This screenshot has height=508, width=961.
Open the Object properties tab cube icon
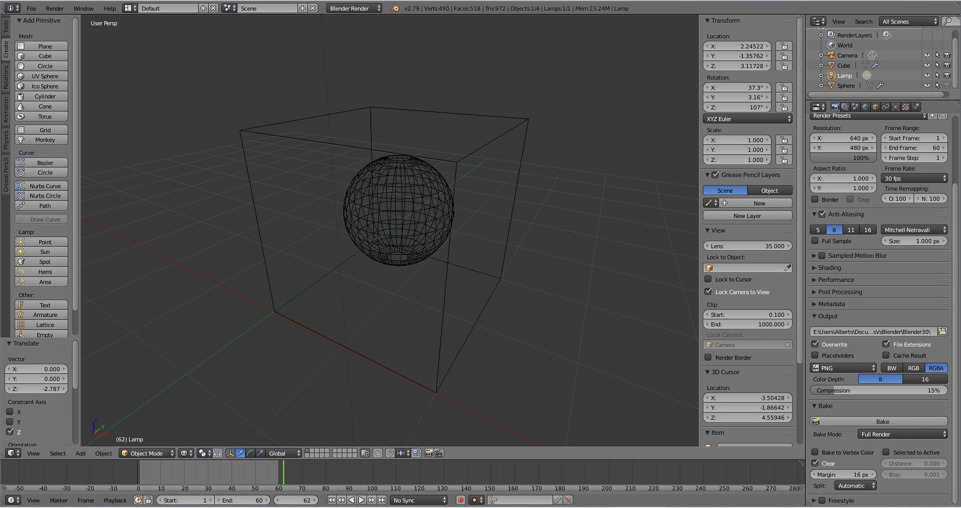(x=875, y=107)
